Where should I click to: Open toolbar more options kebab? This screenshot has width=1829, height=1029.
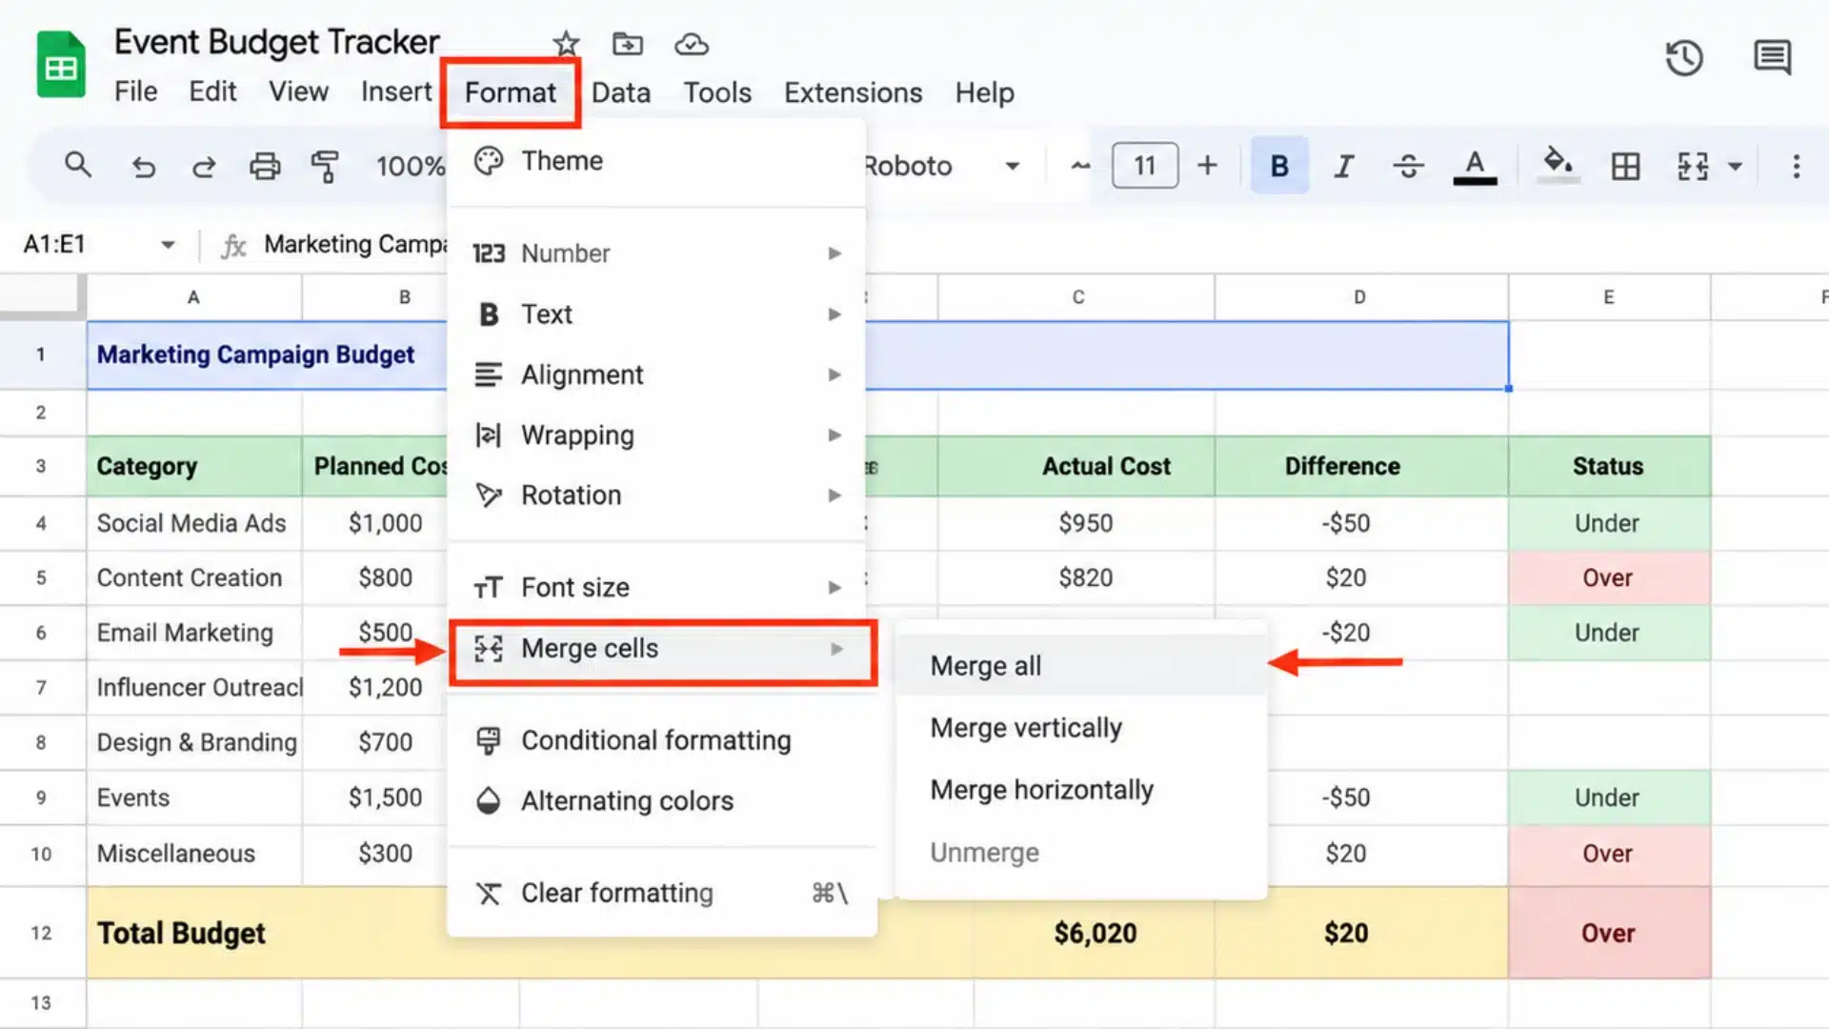coord(1796,167)
